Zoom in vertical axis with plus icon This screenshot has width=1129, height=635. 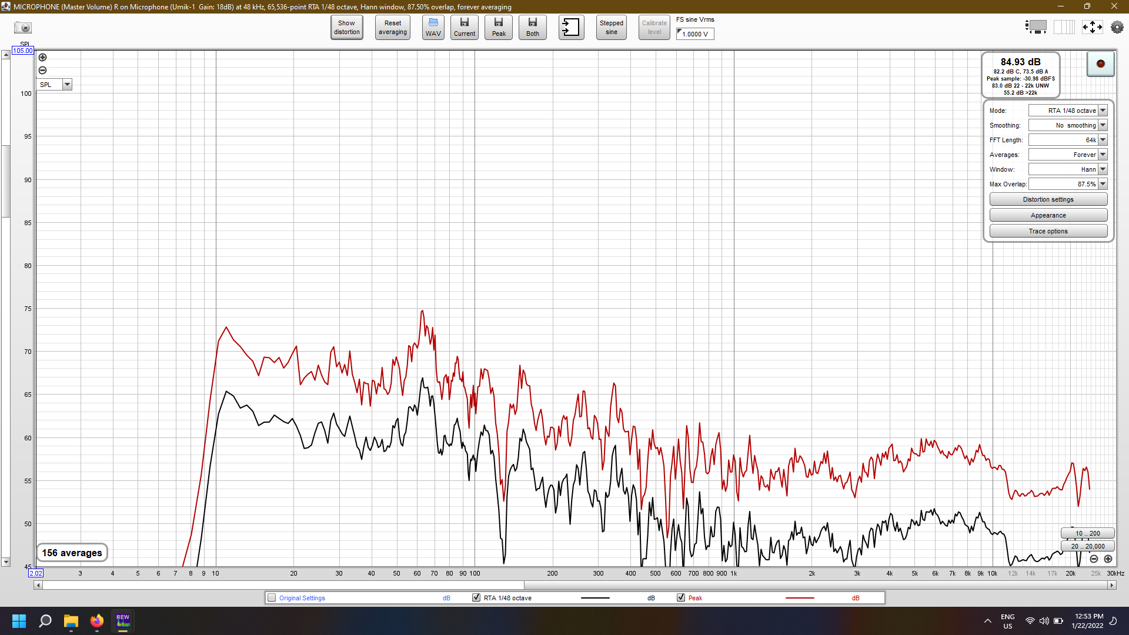point(43,58)
